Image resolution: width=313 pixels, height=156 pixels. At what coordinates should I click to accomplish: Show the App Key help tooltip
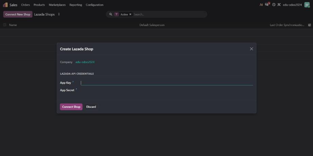click(x=73, y=82)
